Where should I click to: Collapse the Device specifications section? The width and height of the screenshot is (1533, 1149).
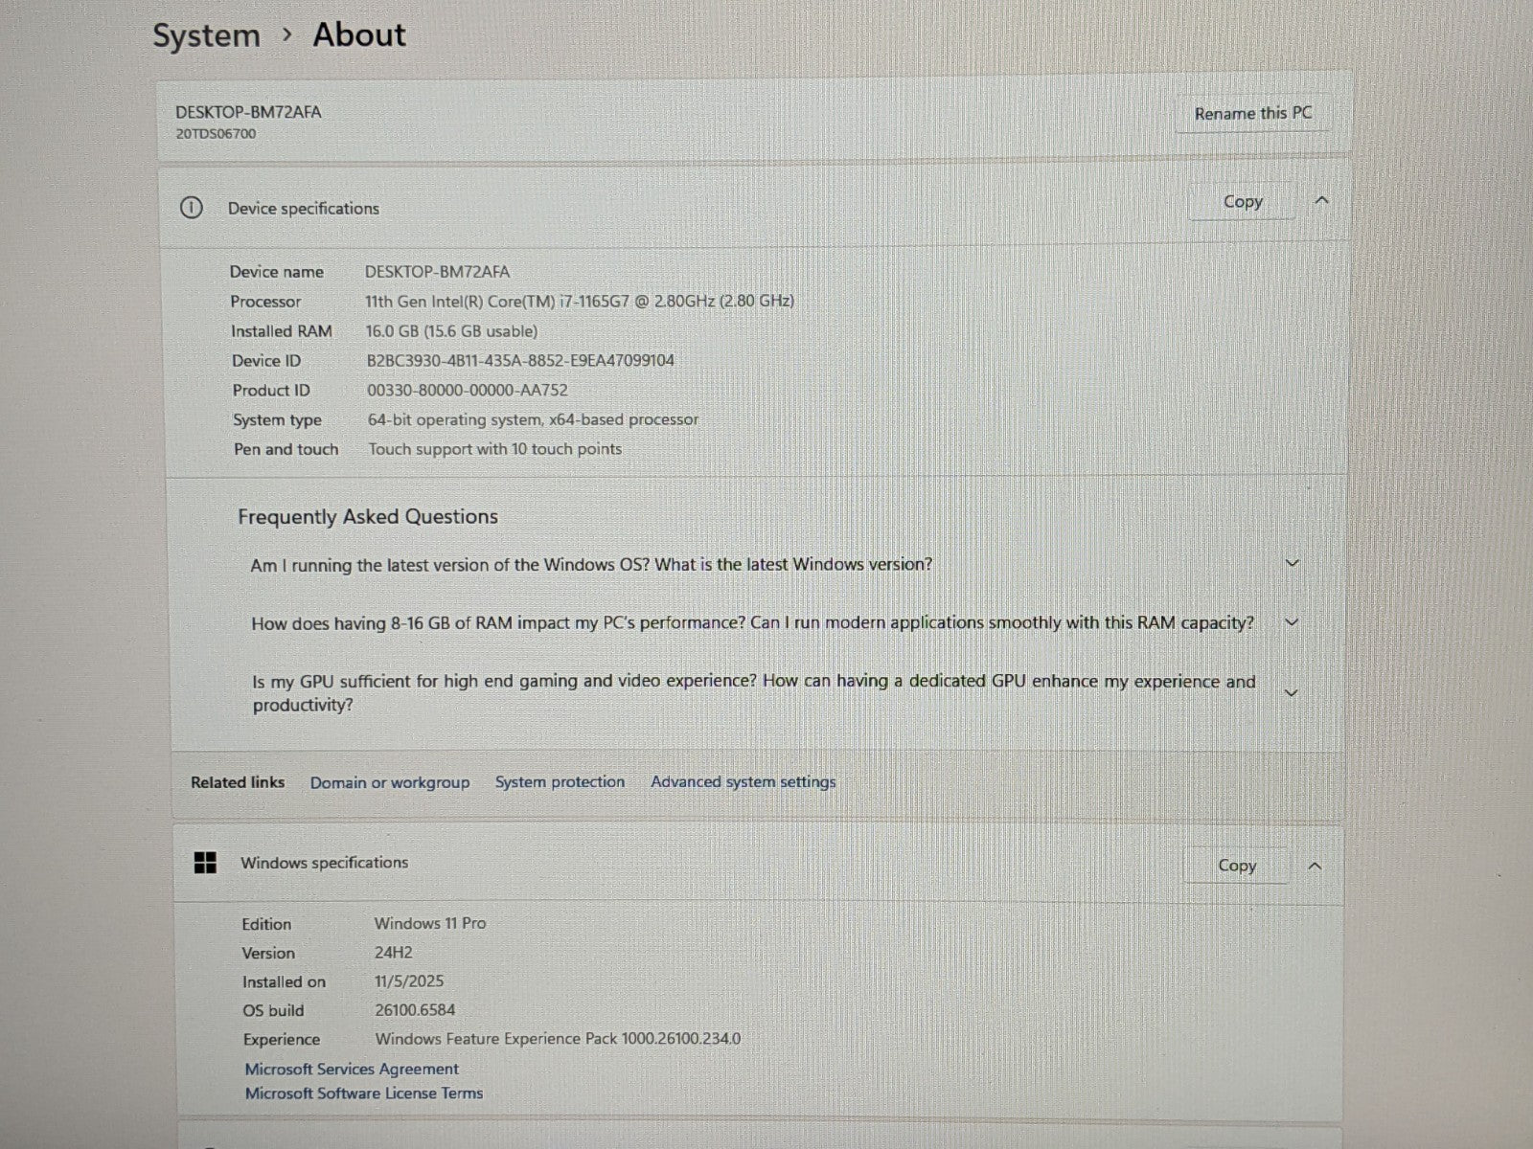point(1322,201)
